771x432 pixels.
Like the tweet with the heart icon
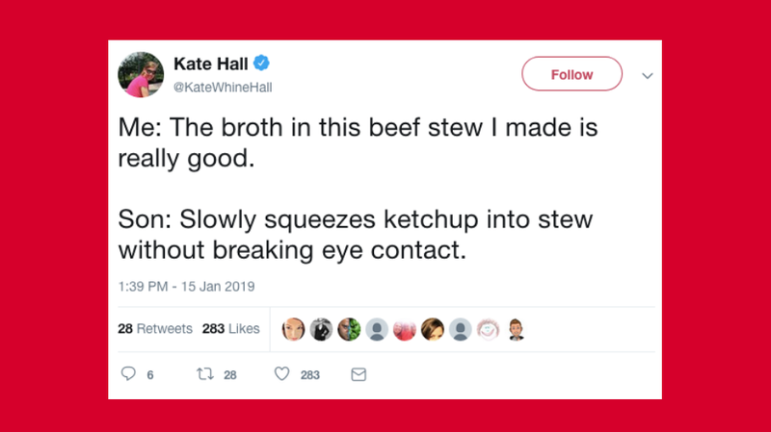click(282, 375)
